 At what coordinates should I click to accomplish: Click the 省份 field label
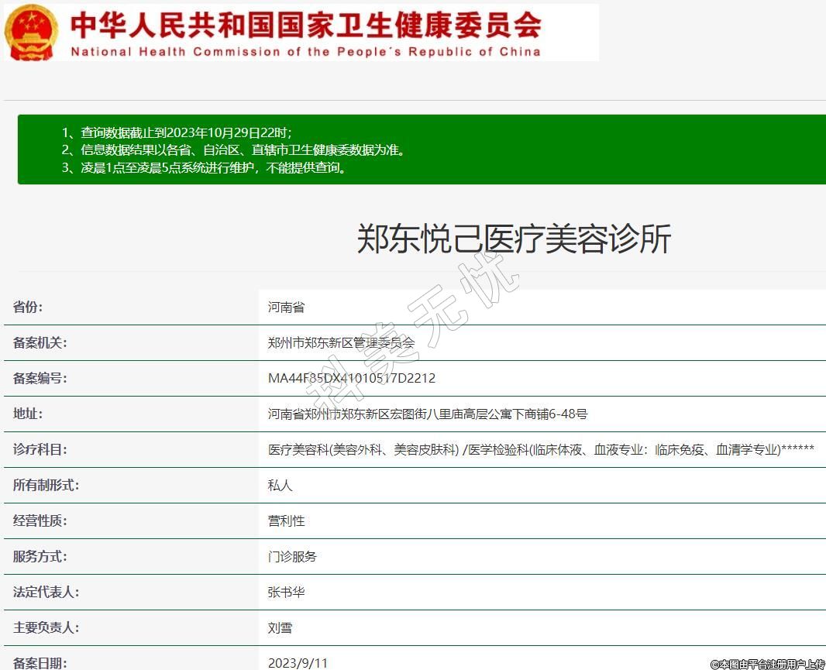tap(28, 307)
